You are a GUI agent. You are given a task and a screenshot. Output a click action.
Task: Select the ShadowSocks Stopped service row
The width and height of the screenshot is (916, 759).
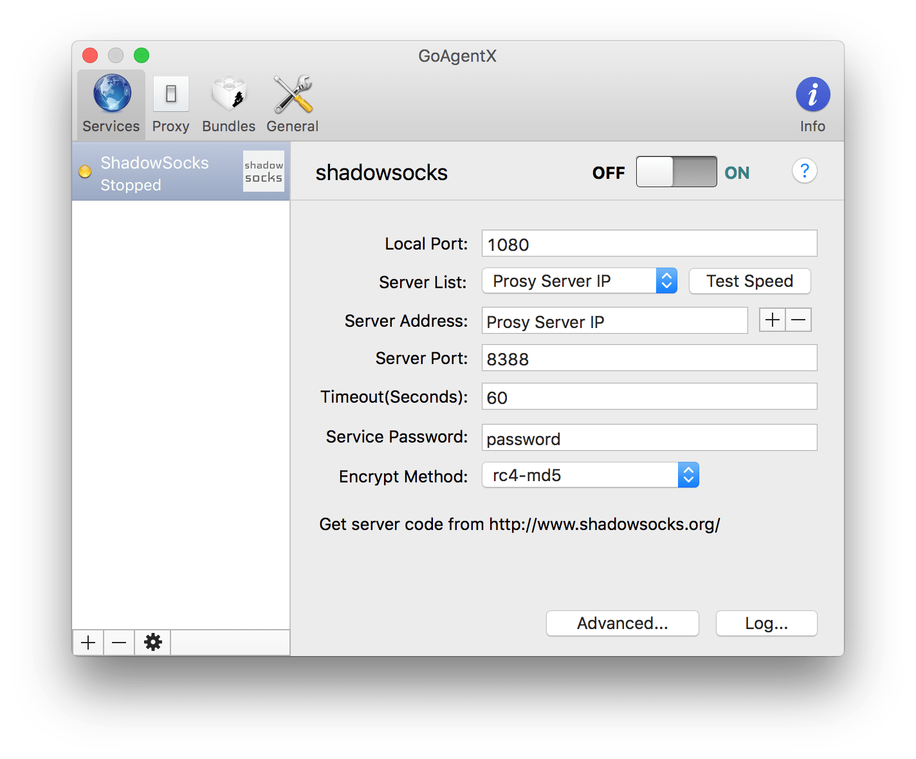coord(181,172)
